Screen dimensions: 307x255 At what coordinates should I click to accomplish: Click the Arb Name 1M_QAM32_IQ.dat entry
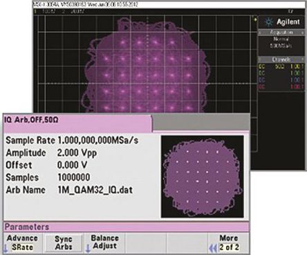[x=95, y=190]
